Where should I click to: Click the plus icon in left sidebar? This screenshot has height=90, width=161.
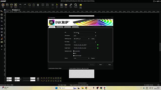pyautogui.click(x=2, y=46)
